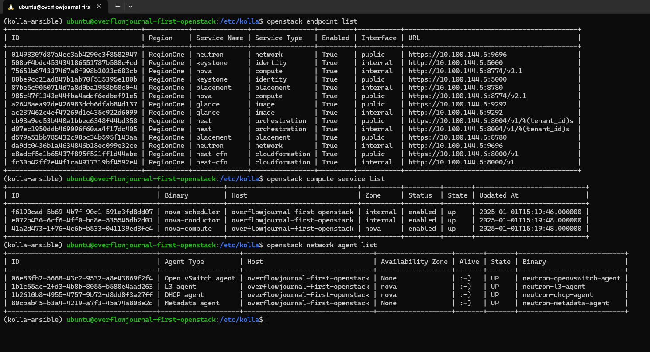The width and height of the screenshot is (650, 352).
Task: Close the ubuntu@overflowjournal terminal tab
Action: [99, 7]
